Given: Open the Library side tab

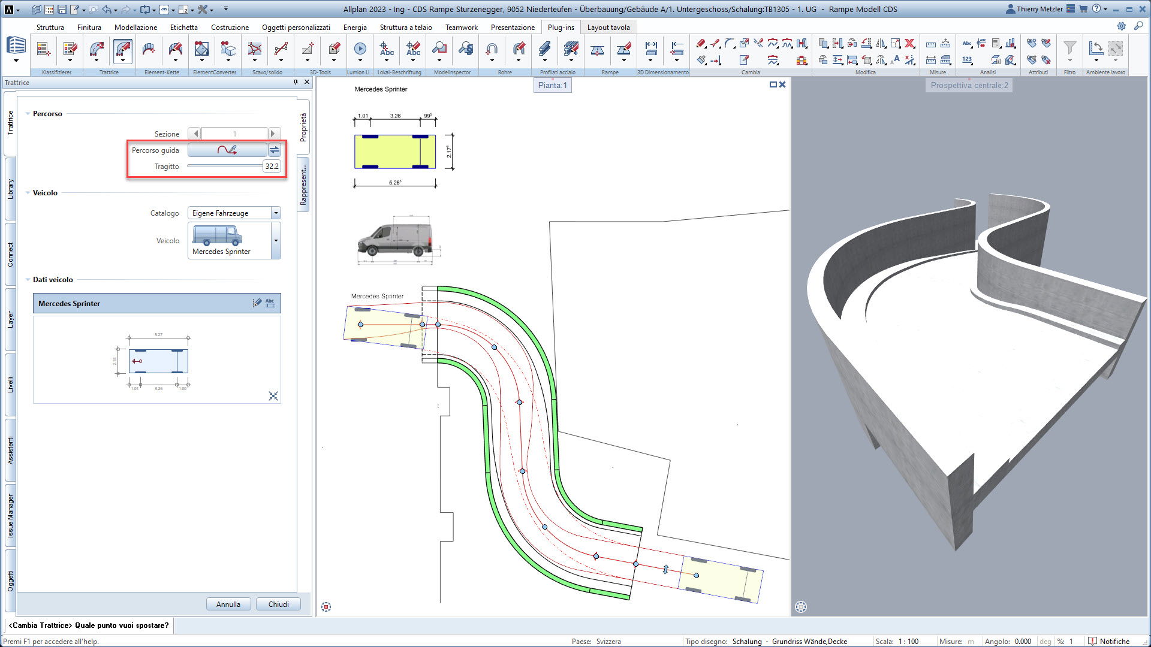Looking at the screenshot, I should 10,189.
